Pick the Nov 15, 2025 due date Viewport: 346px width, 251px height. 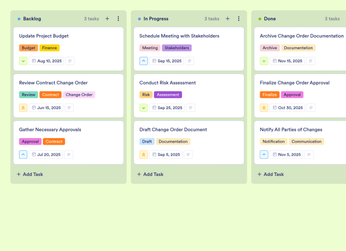[x=287, y=61]
